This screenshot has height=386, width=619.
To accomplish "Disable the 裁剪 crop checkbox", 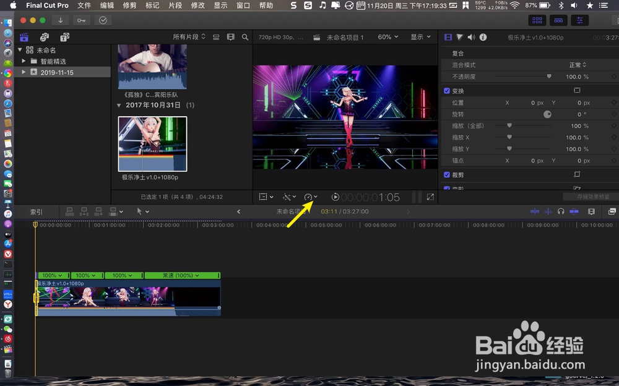I will [x=447, y=175].
